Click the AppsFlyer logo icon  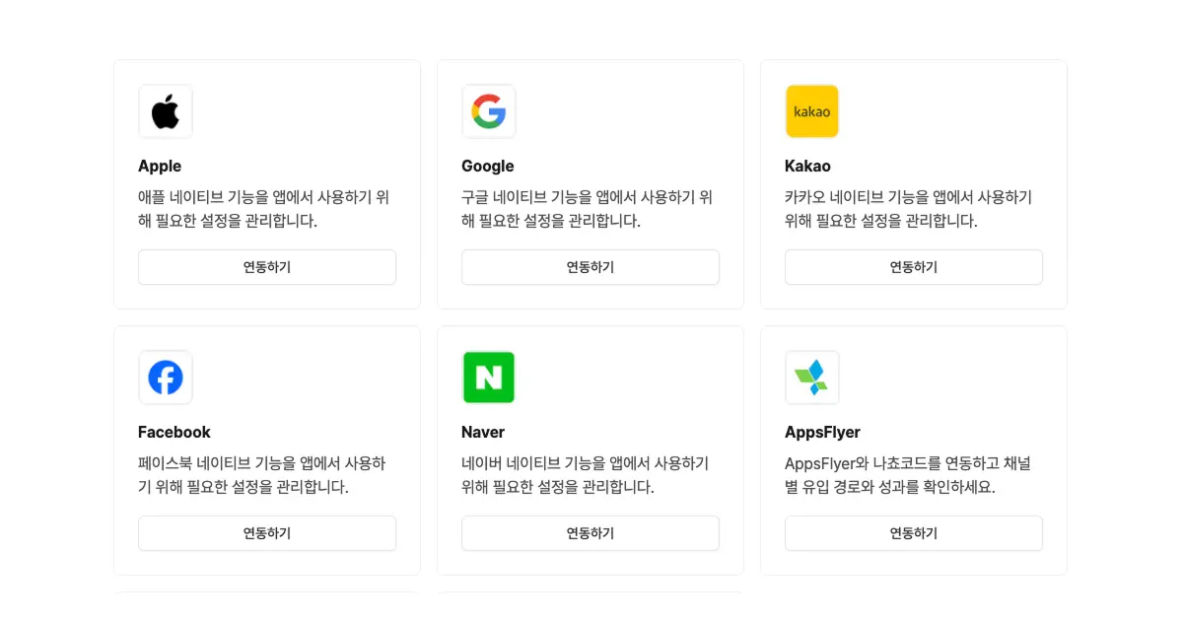tap(812, 378)
